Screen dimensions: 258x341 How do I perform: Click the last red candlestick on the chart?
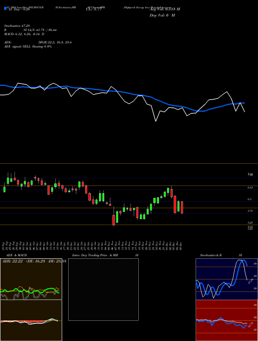[x=182, y=208]
